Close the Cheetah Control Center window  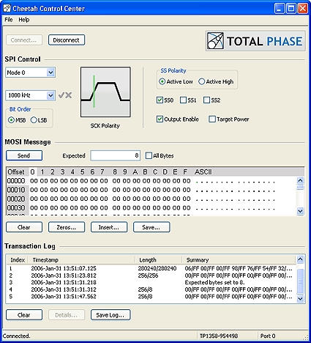[302, 8]
